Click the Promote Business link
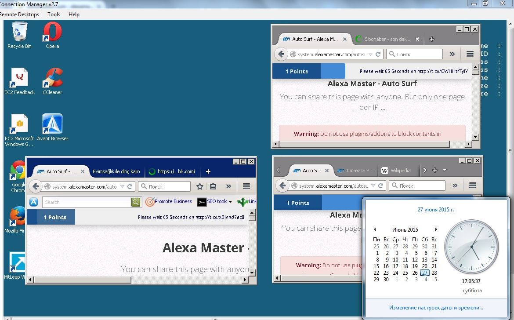 169,202
